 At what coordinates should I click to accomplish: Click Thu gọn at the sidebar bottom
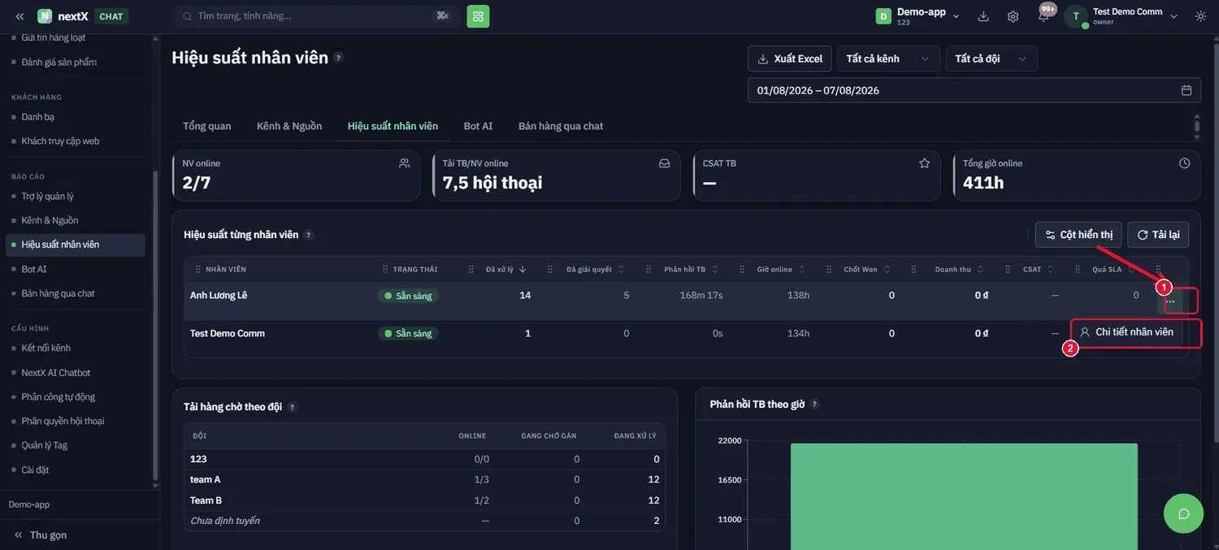(x=41, y=535)
